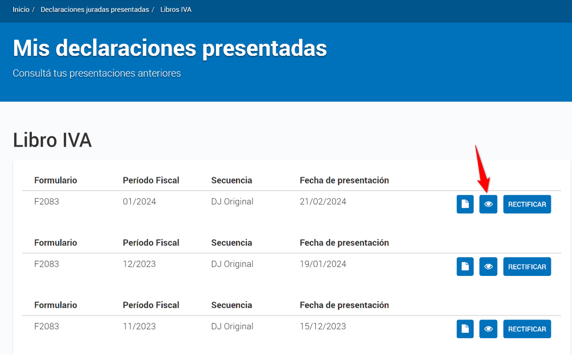Click the fiscal period 12/2023 cell
Viewport: 572px width, 356px height.
pyautogui.click(x=139, y=264)
